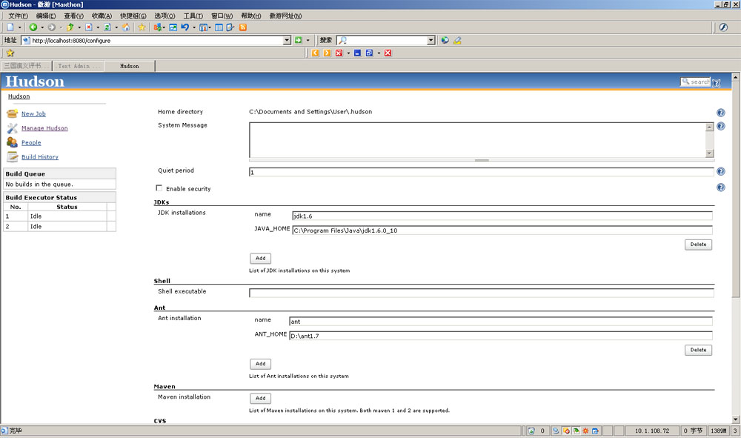741x438 pixels.
Task: Click the Build History notepad icon
Action: pos(12,157)
